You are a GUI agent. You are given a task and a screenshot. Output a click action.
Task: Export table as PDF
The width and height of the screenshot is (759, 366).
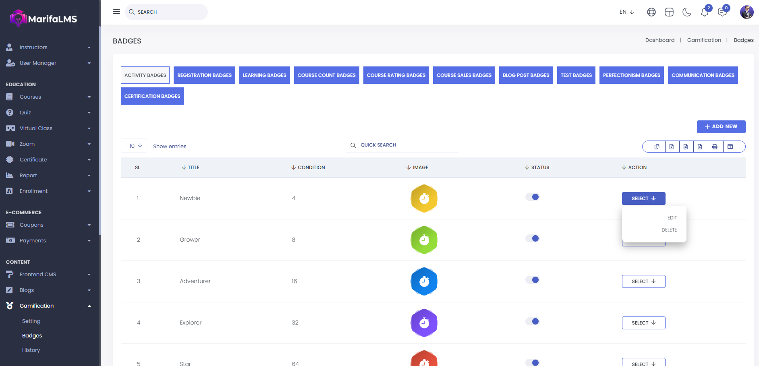[700, 147]
